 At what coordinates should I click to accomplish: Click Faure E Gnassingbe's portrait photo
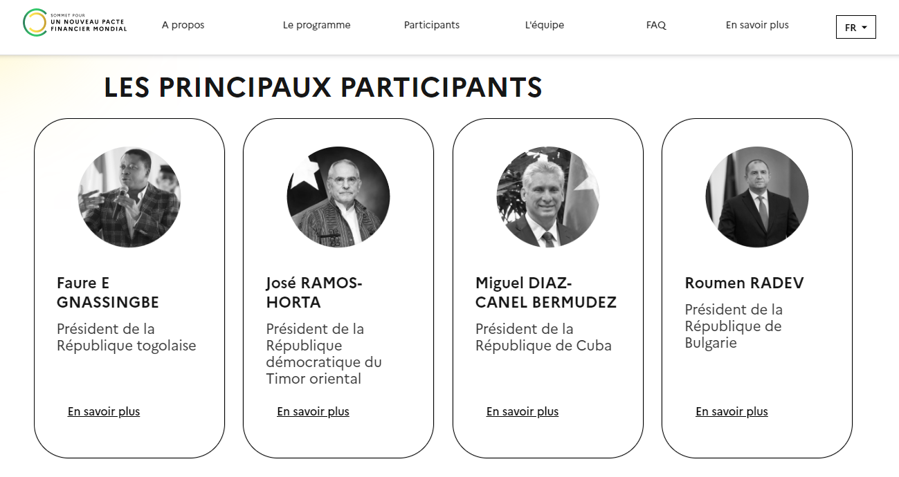pyautogui.click(x=129, y=197)
